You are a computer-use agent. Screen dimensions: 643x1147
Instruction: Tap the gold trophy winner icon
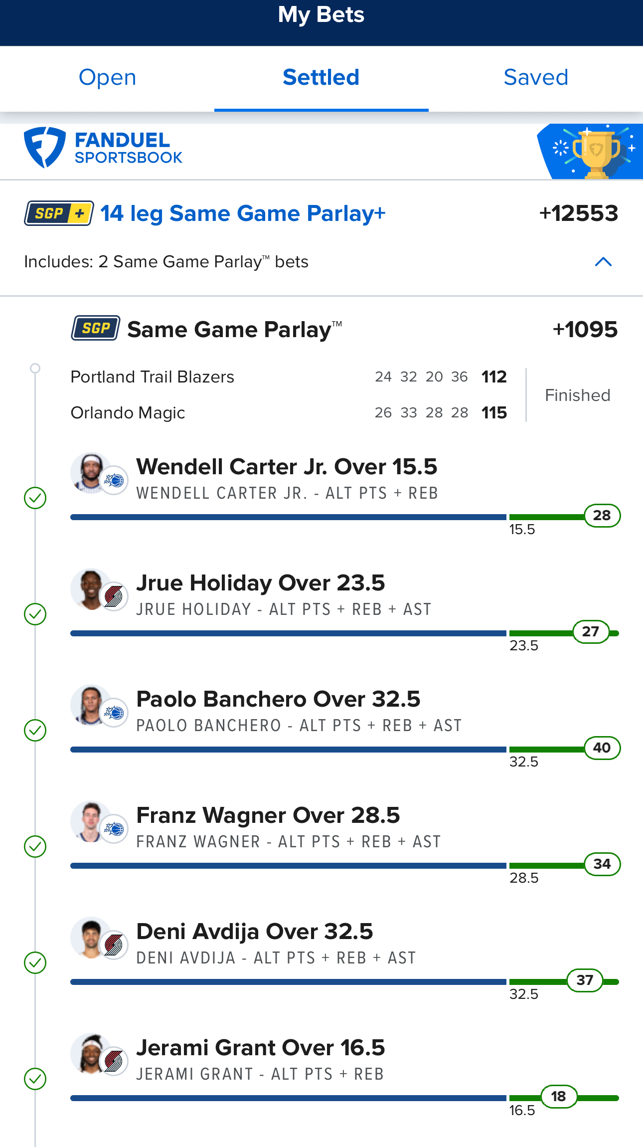click(596, 152)
